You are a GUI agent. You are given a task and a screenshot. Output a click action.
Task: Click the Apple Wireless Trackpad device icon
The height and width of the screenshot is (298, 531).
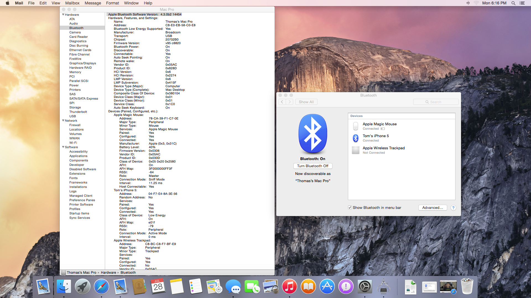[356, 150]
